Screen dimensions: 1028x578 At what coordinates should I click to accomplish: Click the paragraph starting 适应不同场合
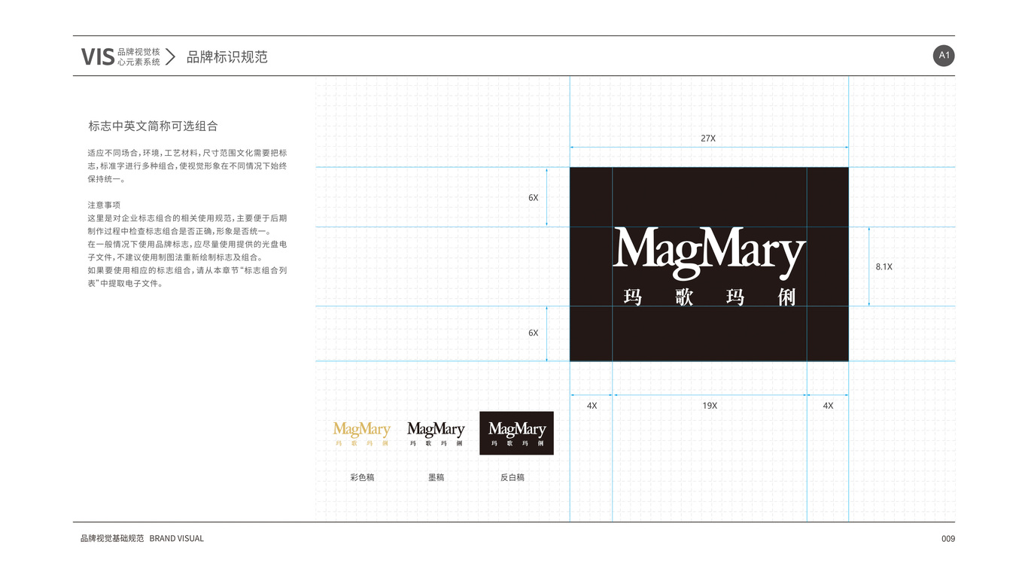pos(187,166)
